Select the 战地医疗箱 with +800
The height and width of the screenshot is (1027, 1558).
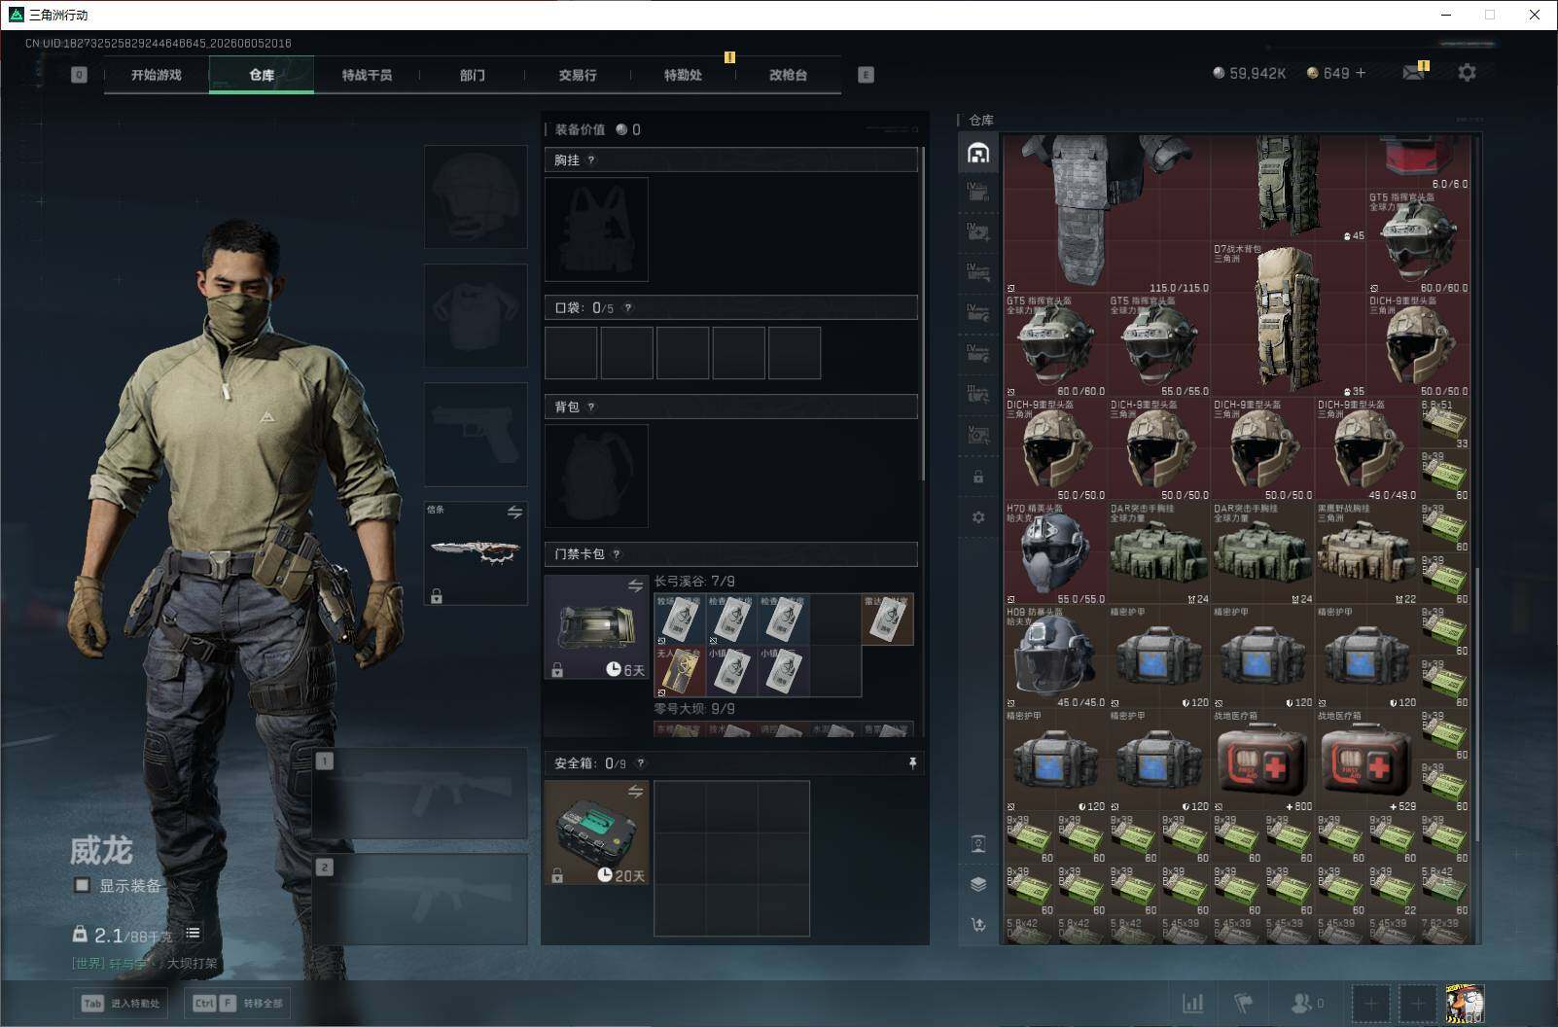1263,761
